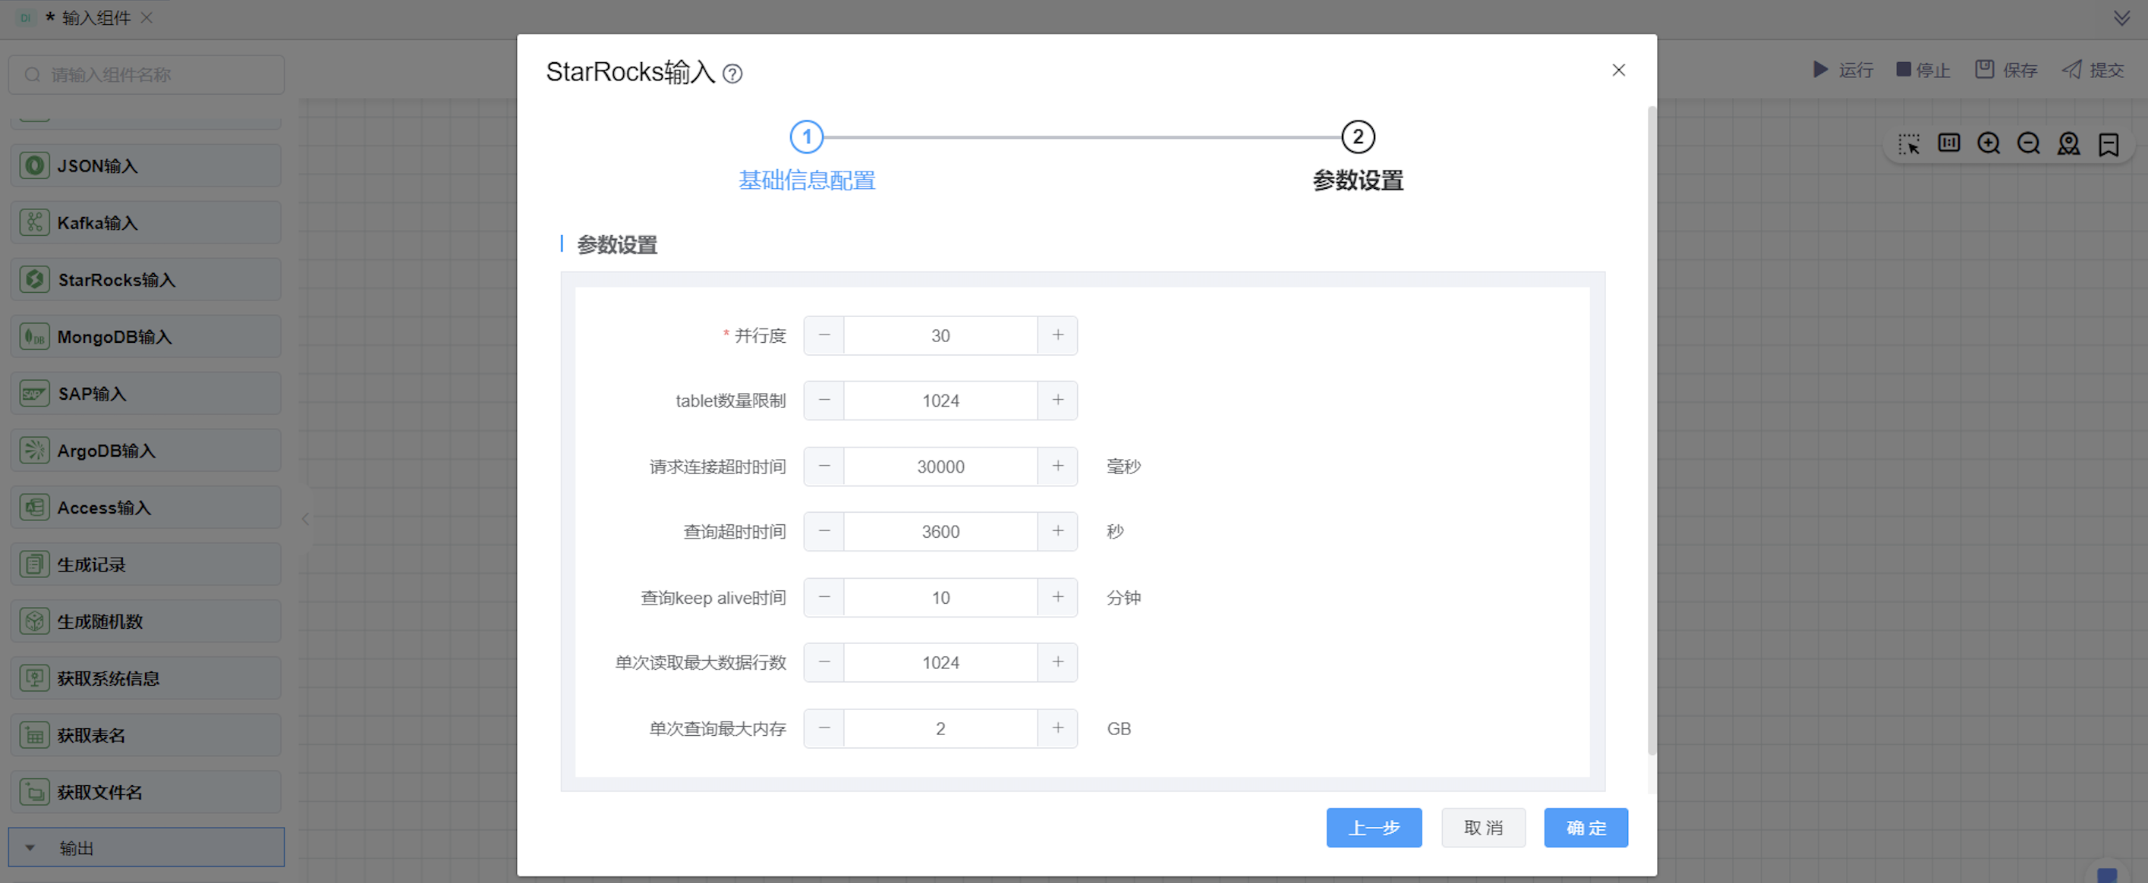Collapse the 输出 category section
Viewport: 2148px width, 883px height.
31,848
